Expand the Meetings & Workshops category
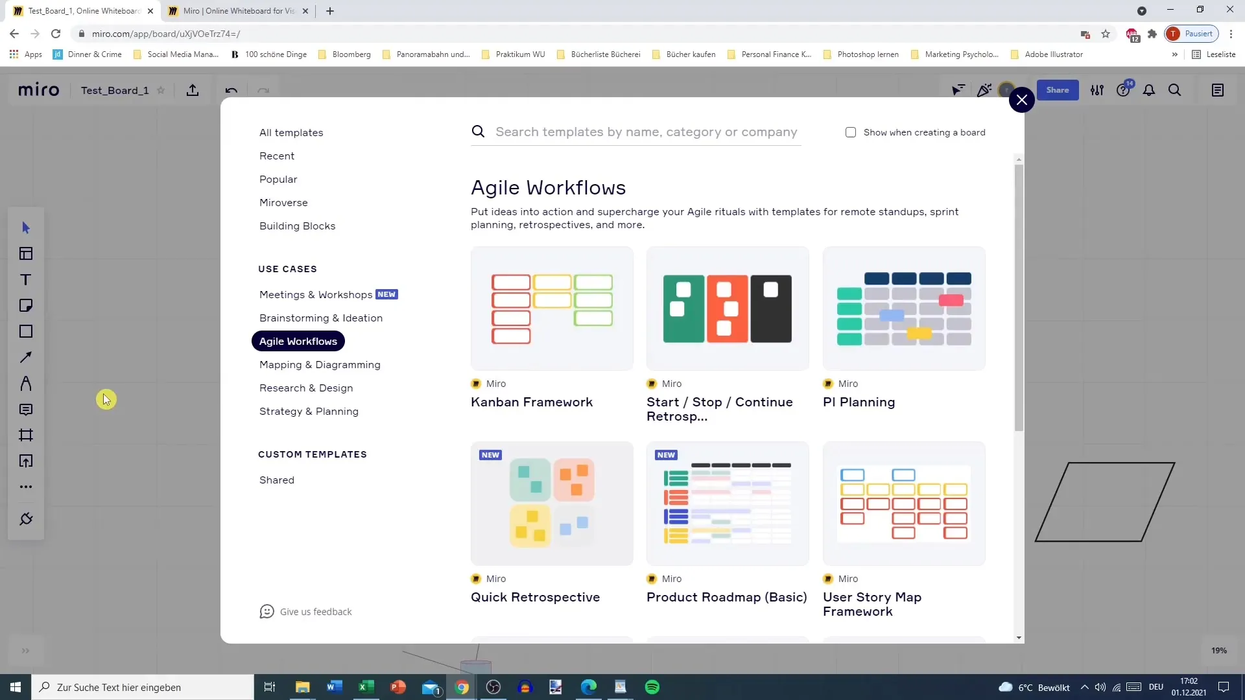The width and height of the screenshot is (1245, 700). point(316,294)
